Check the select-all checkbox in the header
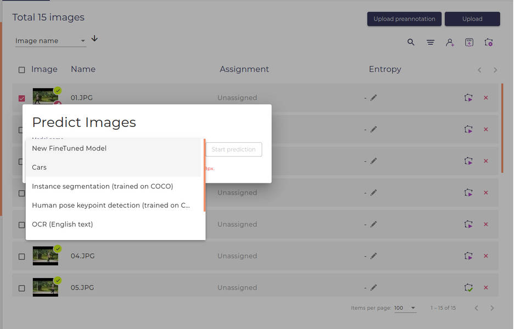This screenshot has width=527, height=329. [21, 69]
